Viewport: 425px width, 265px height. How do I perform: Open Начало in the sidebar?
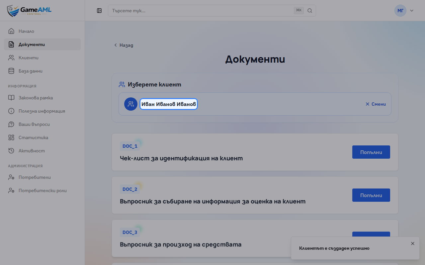(42, 31)
